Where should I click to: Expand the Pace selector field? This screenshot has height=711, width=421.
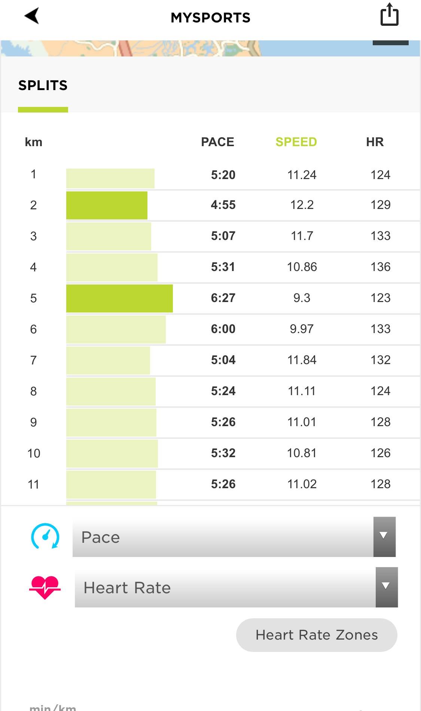pyautogui.click(x=223, y=537)
